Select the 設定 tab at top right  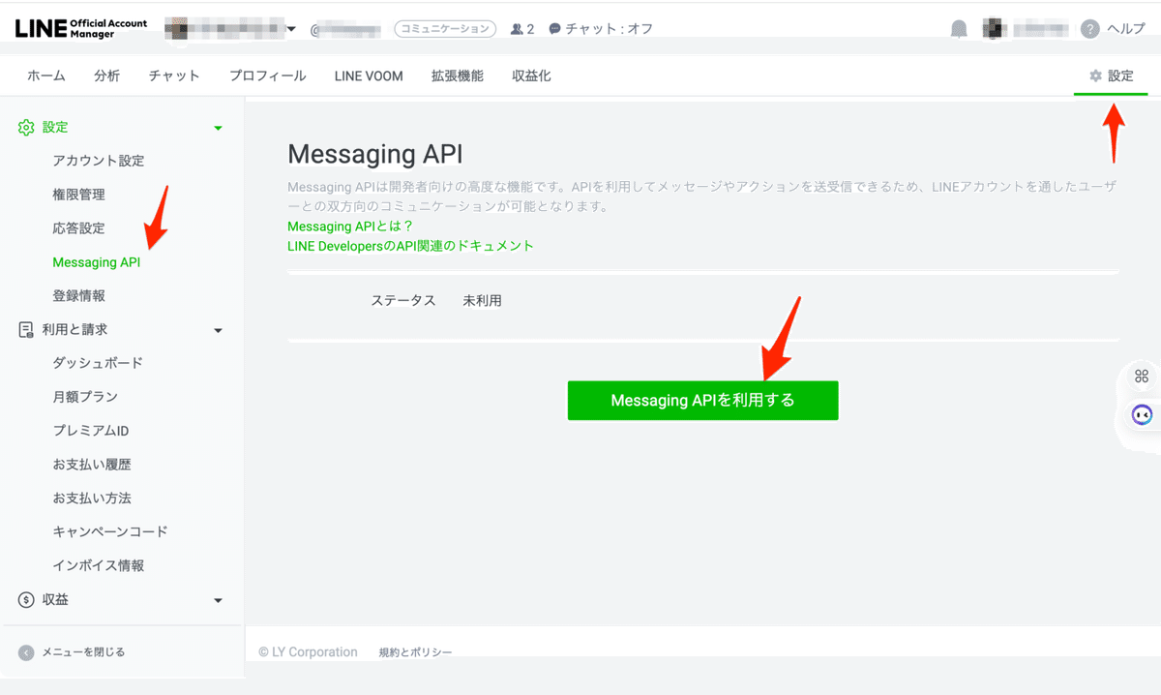click(1111, 76)
